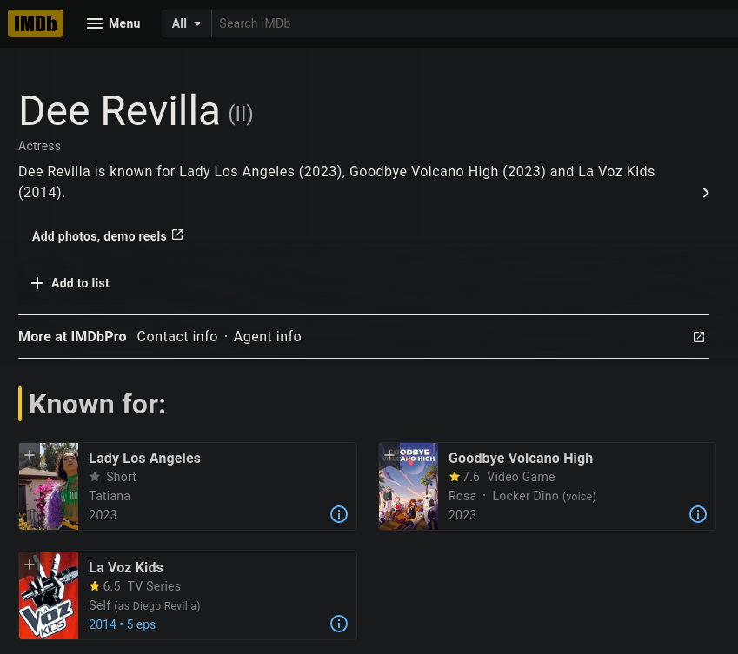738x654 pixels.
Task: Click the Locker Dino role text
Action: click(x=525, y=496)
